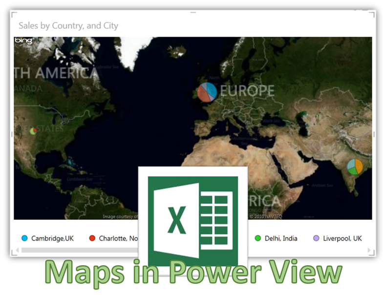
Task: Select the Charlotte red legend dot
Action: (x=92, y=238)
